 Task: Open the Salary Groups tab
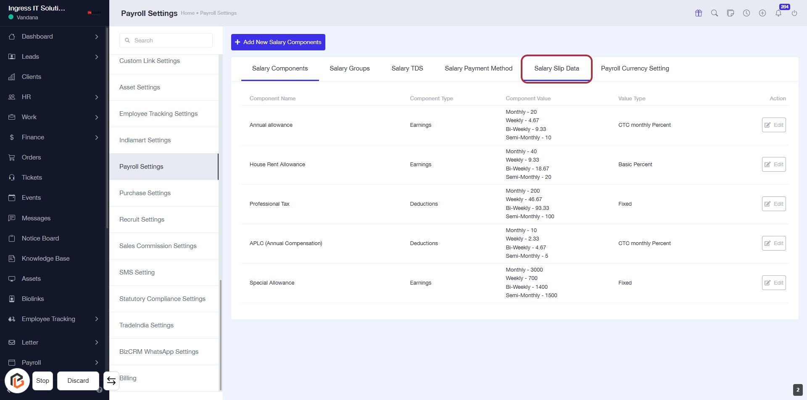(349, 68)
